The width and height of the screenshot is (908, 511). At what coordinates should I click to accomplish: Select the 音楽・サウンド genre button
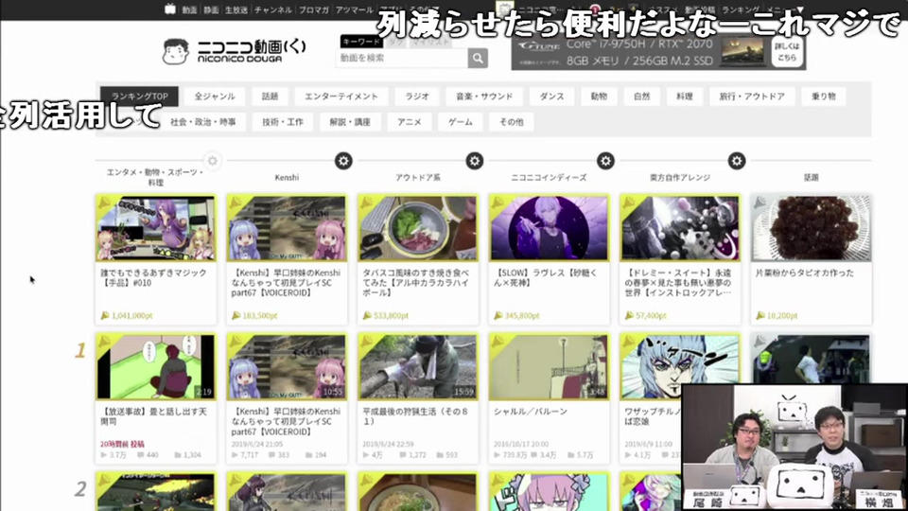pyautogui.click(x=484, y=97)
